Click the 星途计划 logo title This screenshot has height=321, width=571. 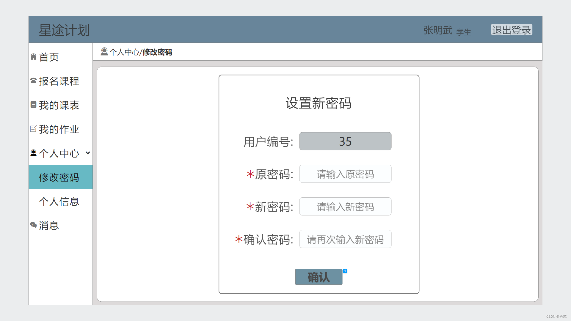click(64, 30)
